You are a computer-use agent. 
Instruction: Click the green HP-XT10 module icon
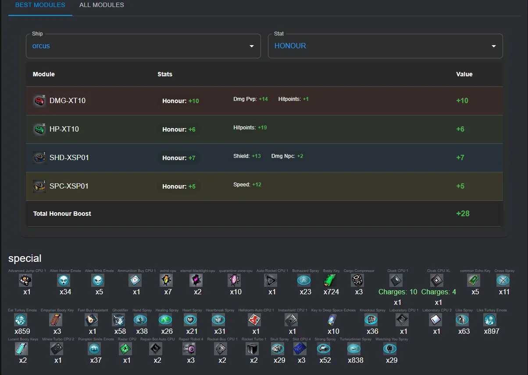pos(39,129)
